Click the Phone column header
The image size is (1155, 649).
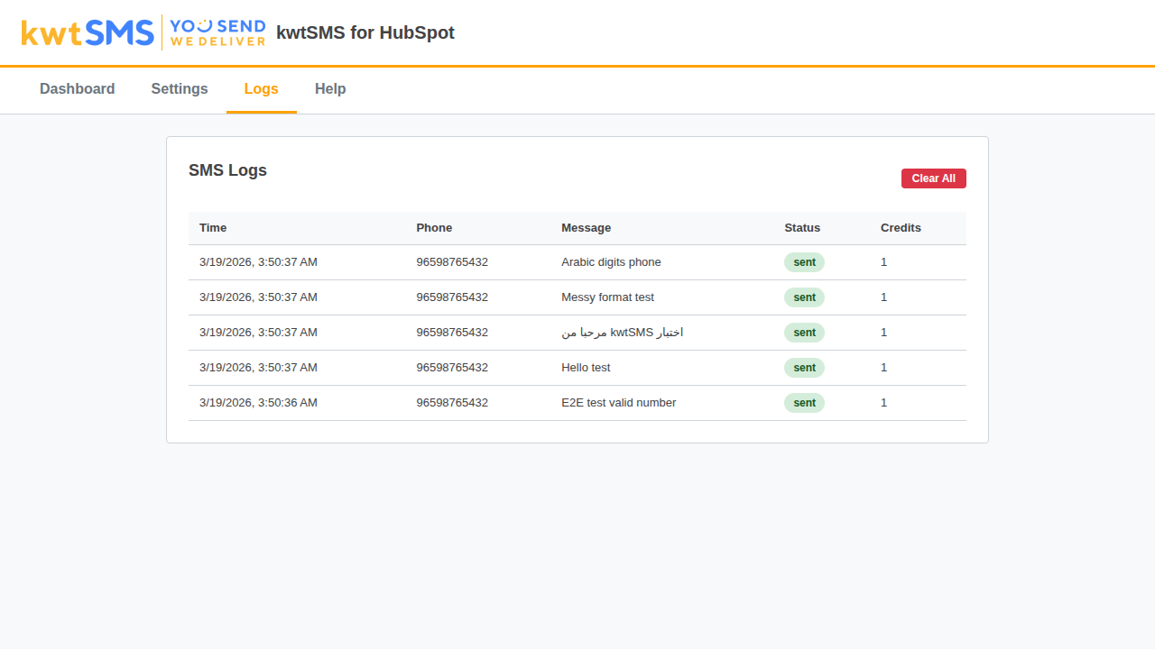click(434, 228)
